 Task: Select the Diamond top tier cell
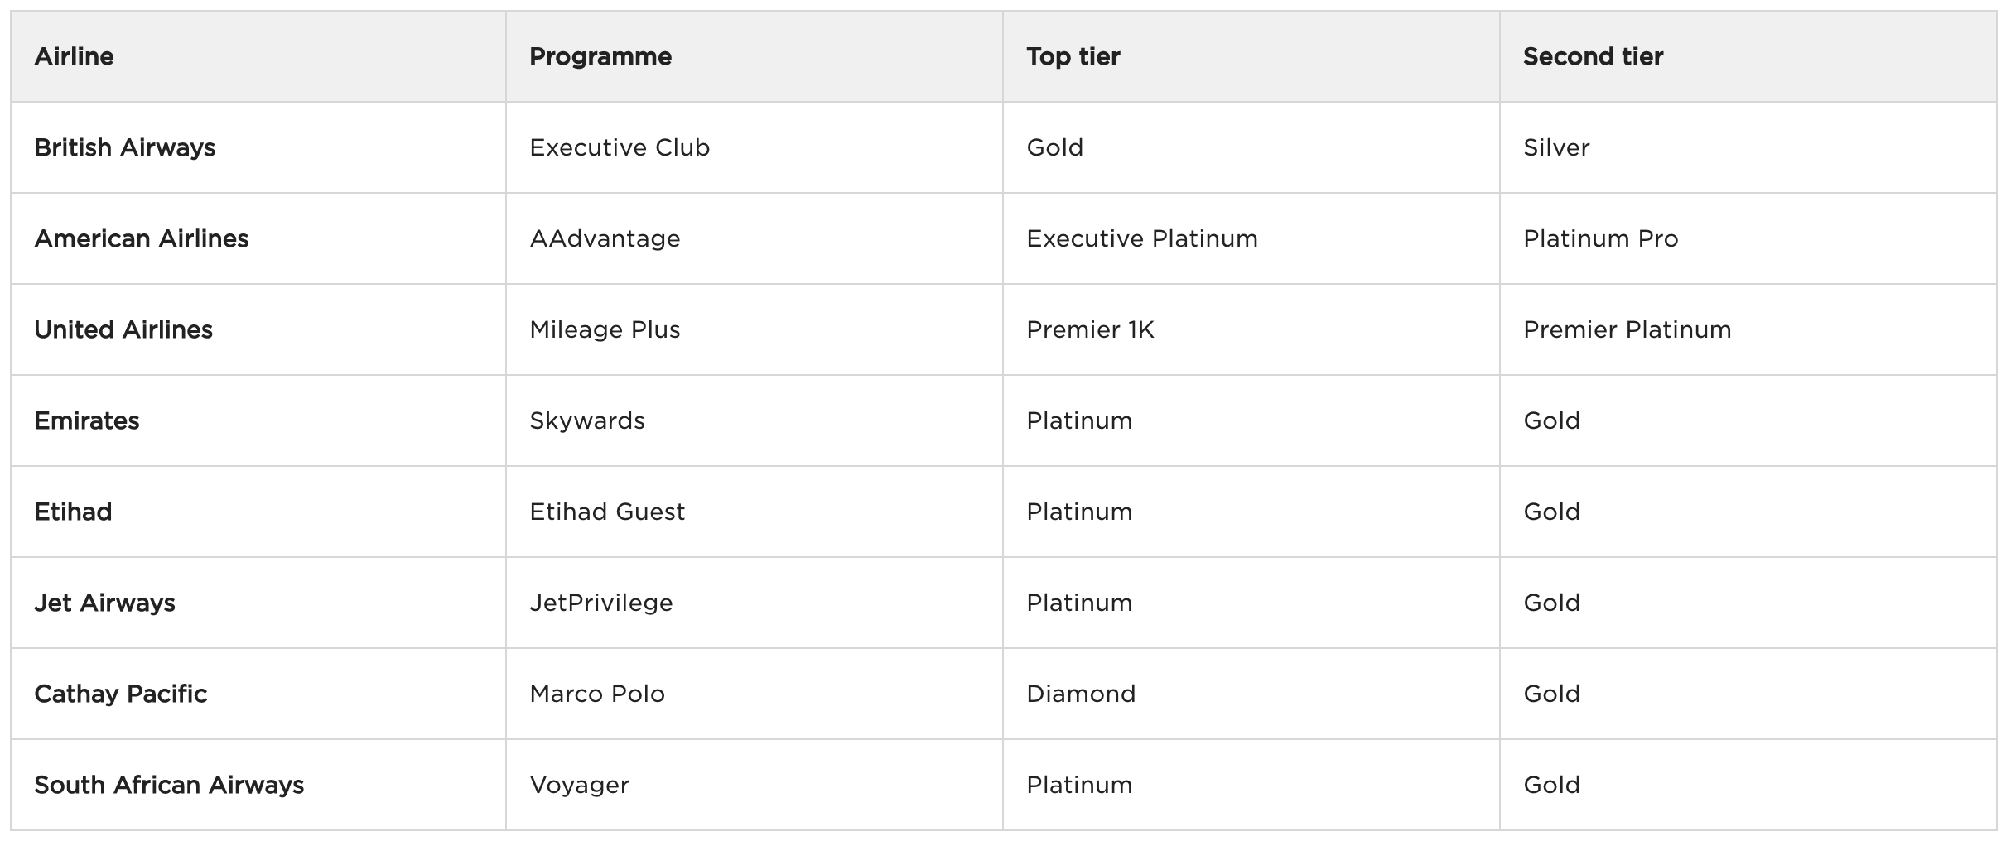(1081, 694)
